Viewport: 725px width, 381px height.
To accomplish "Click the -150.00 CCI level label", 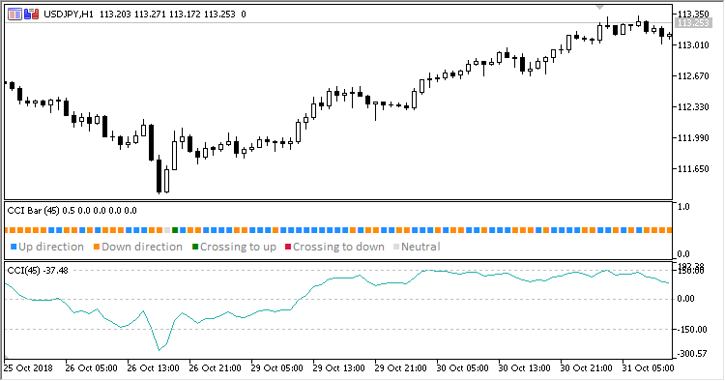I will pyautogui.click(x=692, y=330).
